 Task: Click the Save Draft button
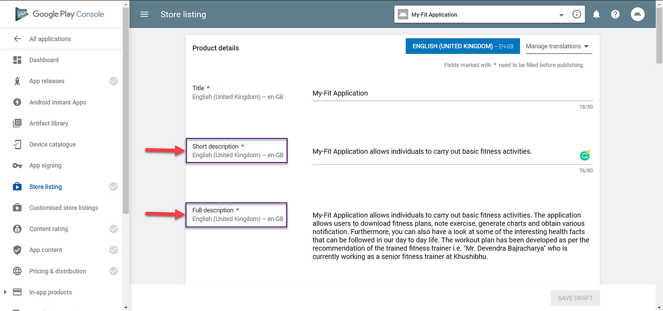pos(575,298)
